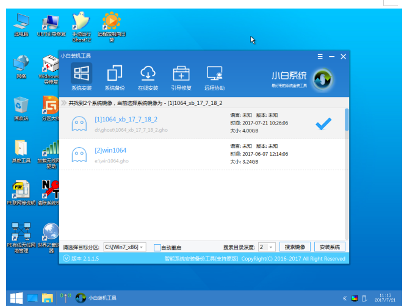
Task: Expand hidden tray icons chevron
Action: [x=344, y=298]
